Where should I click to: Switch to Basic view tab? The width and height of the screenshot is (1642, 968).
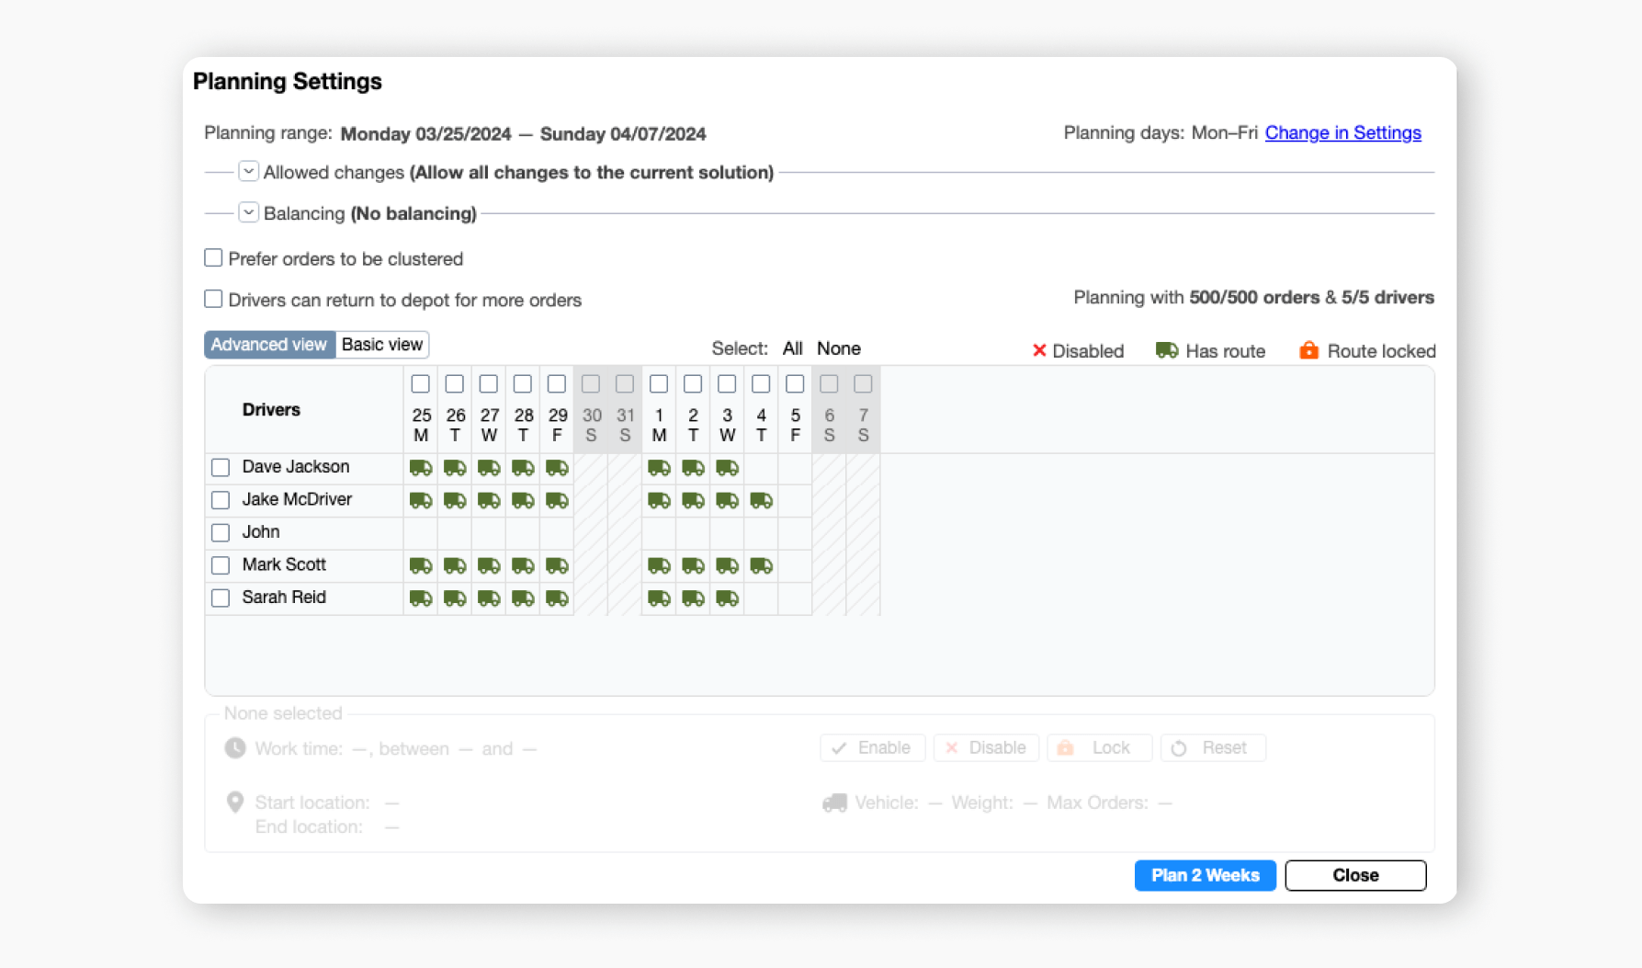click(382, 345)
